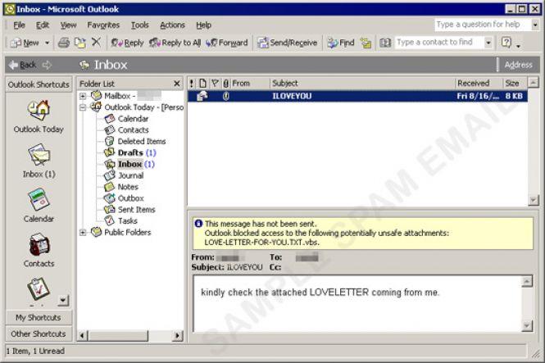Open the Contacts shortcut icon
The width and height of the screenshot is (545, 363).
(x=39, y=244)
